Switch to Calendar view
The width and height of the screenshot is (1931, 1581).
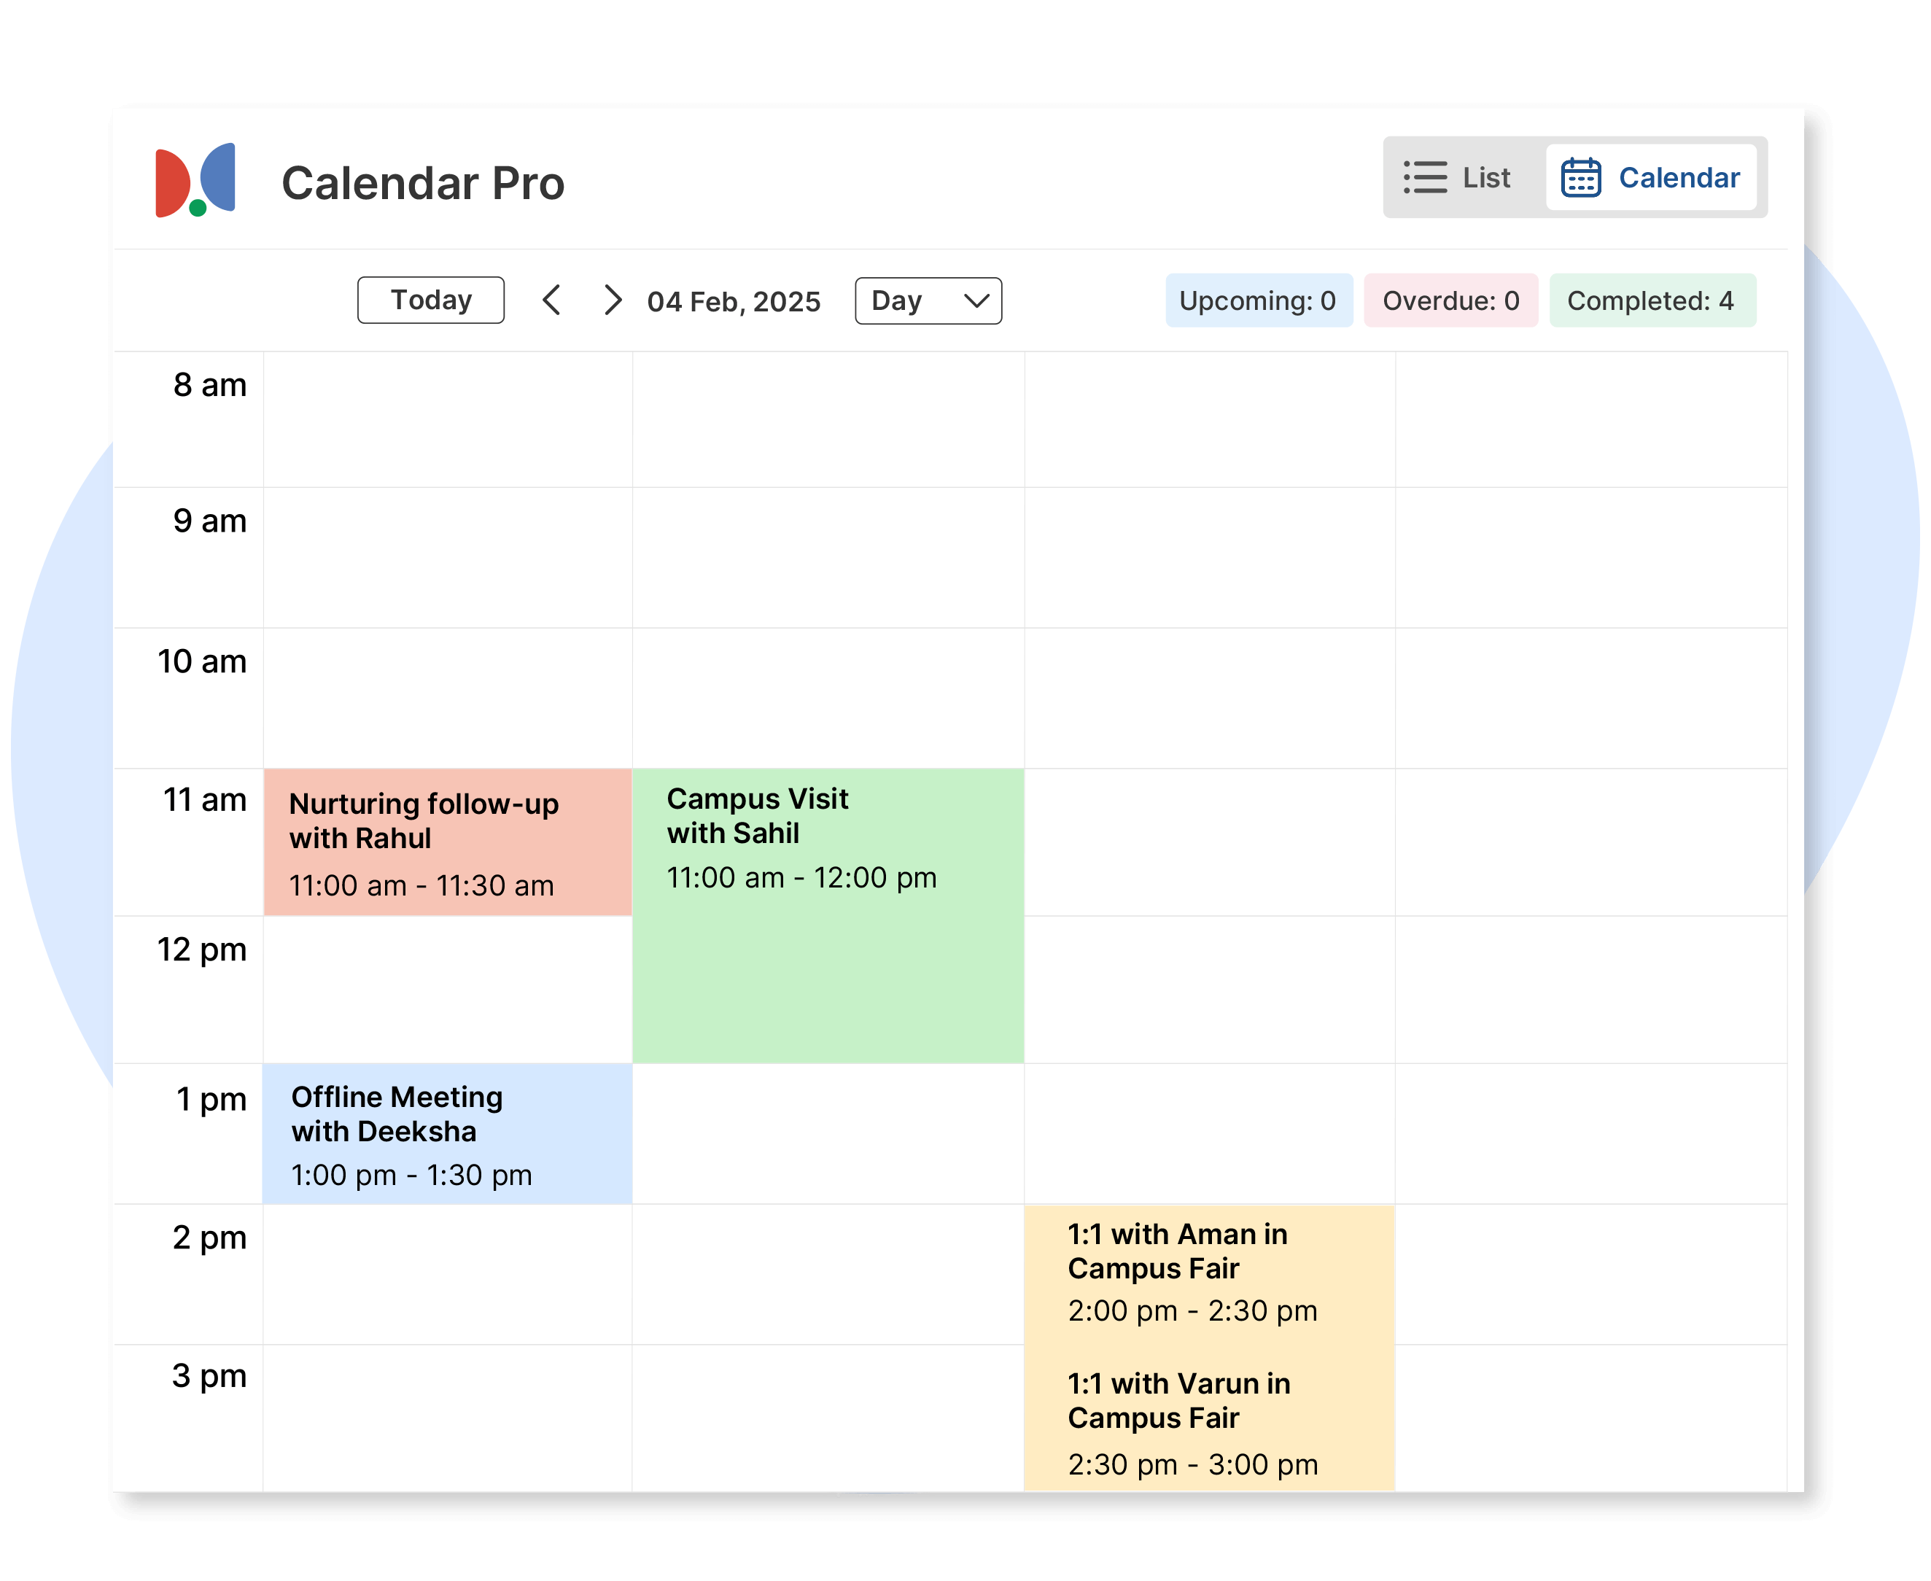pyautogui.click(x=1652, y=178)
